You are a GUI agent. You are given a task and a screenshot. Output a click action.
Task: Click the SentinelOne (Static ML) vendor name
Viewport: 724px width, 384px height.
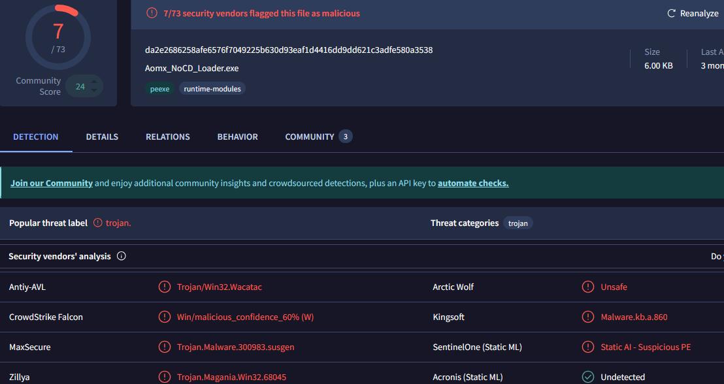[x=477, y=347]
